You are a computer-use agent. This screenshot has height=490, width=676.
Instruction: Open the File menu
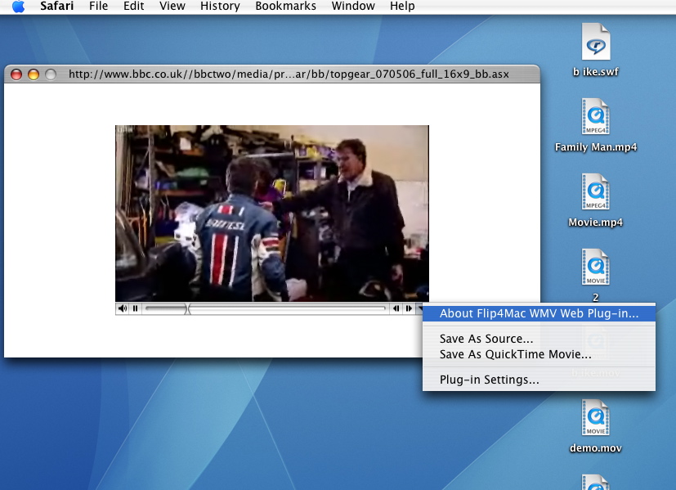click(x=98, y=6)
